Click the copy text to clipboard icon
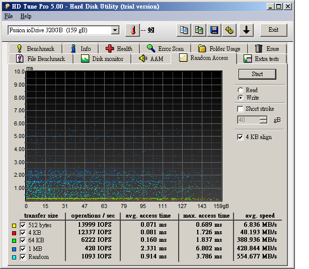This screenshot has width=309, height=269. coord(184,30)
